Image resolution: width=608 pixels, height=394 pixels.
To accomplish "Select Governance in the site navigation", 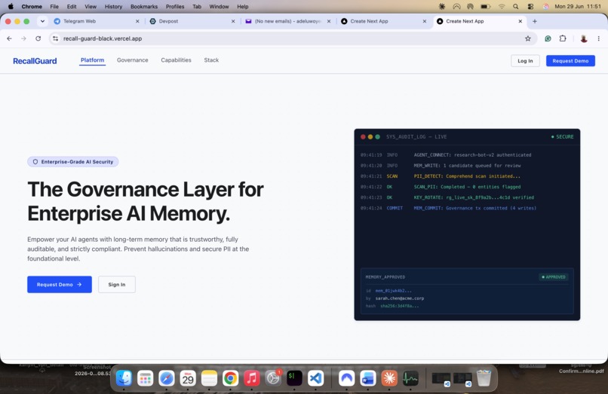I will click(x=133, y=60).
